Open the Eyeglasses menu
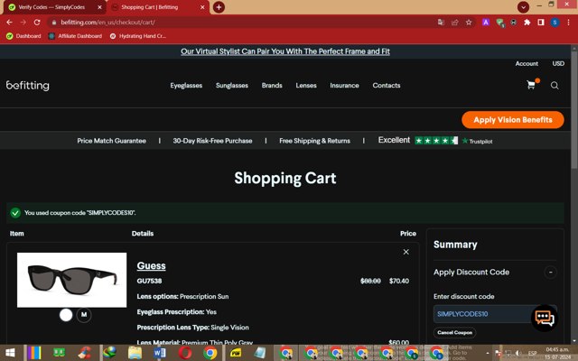Screen dimensions: 578x361 [x=186, y=86]
